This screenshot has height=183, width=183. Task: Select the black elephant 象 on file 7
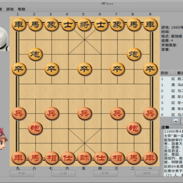coord(118,25)
